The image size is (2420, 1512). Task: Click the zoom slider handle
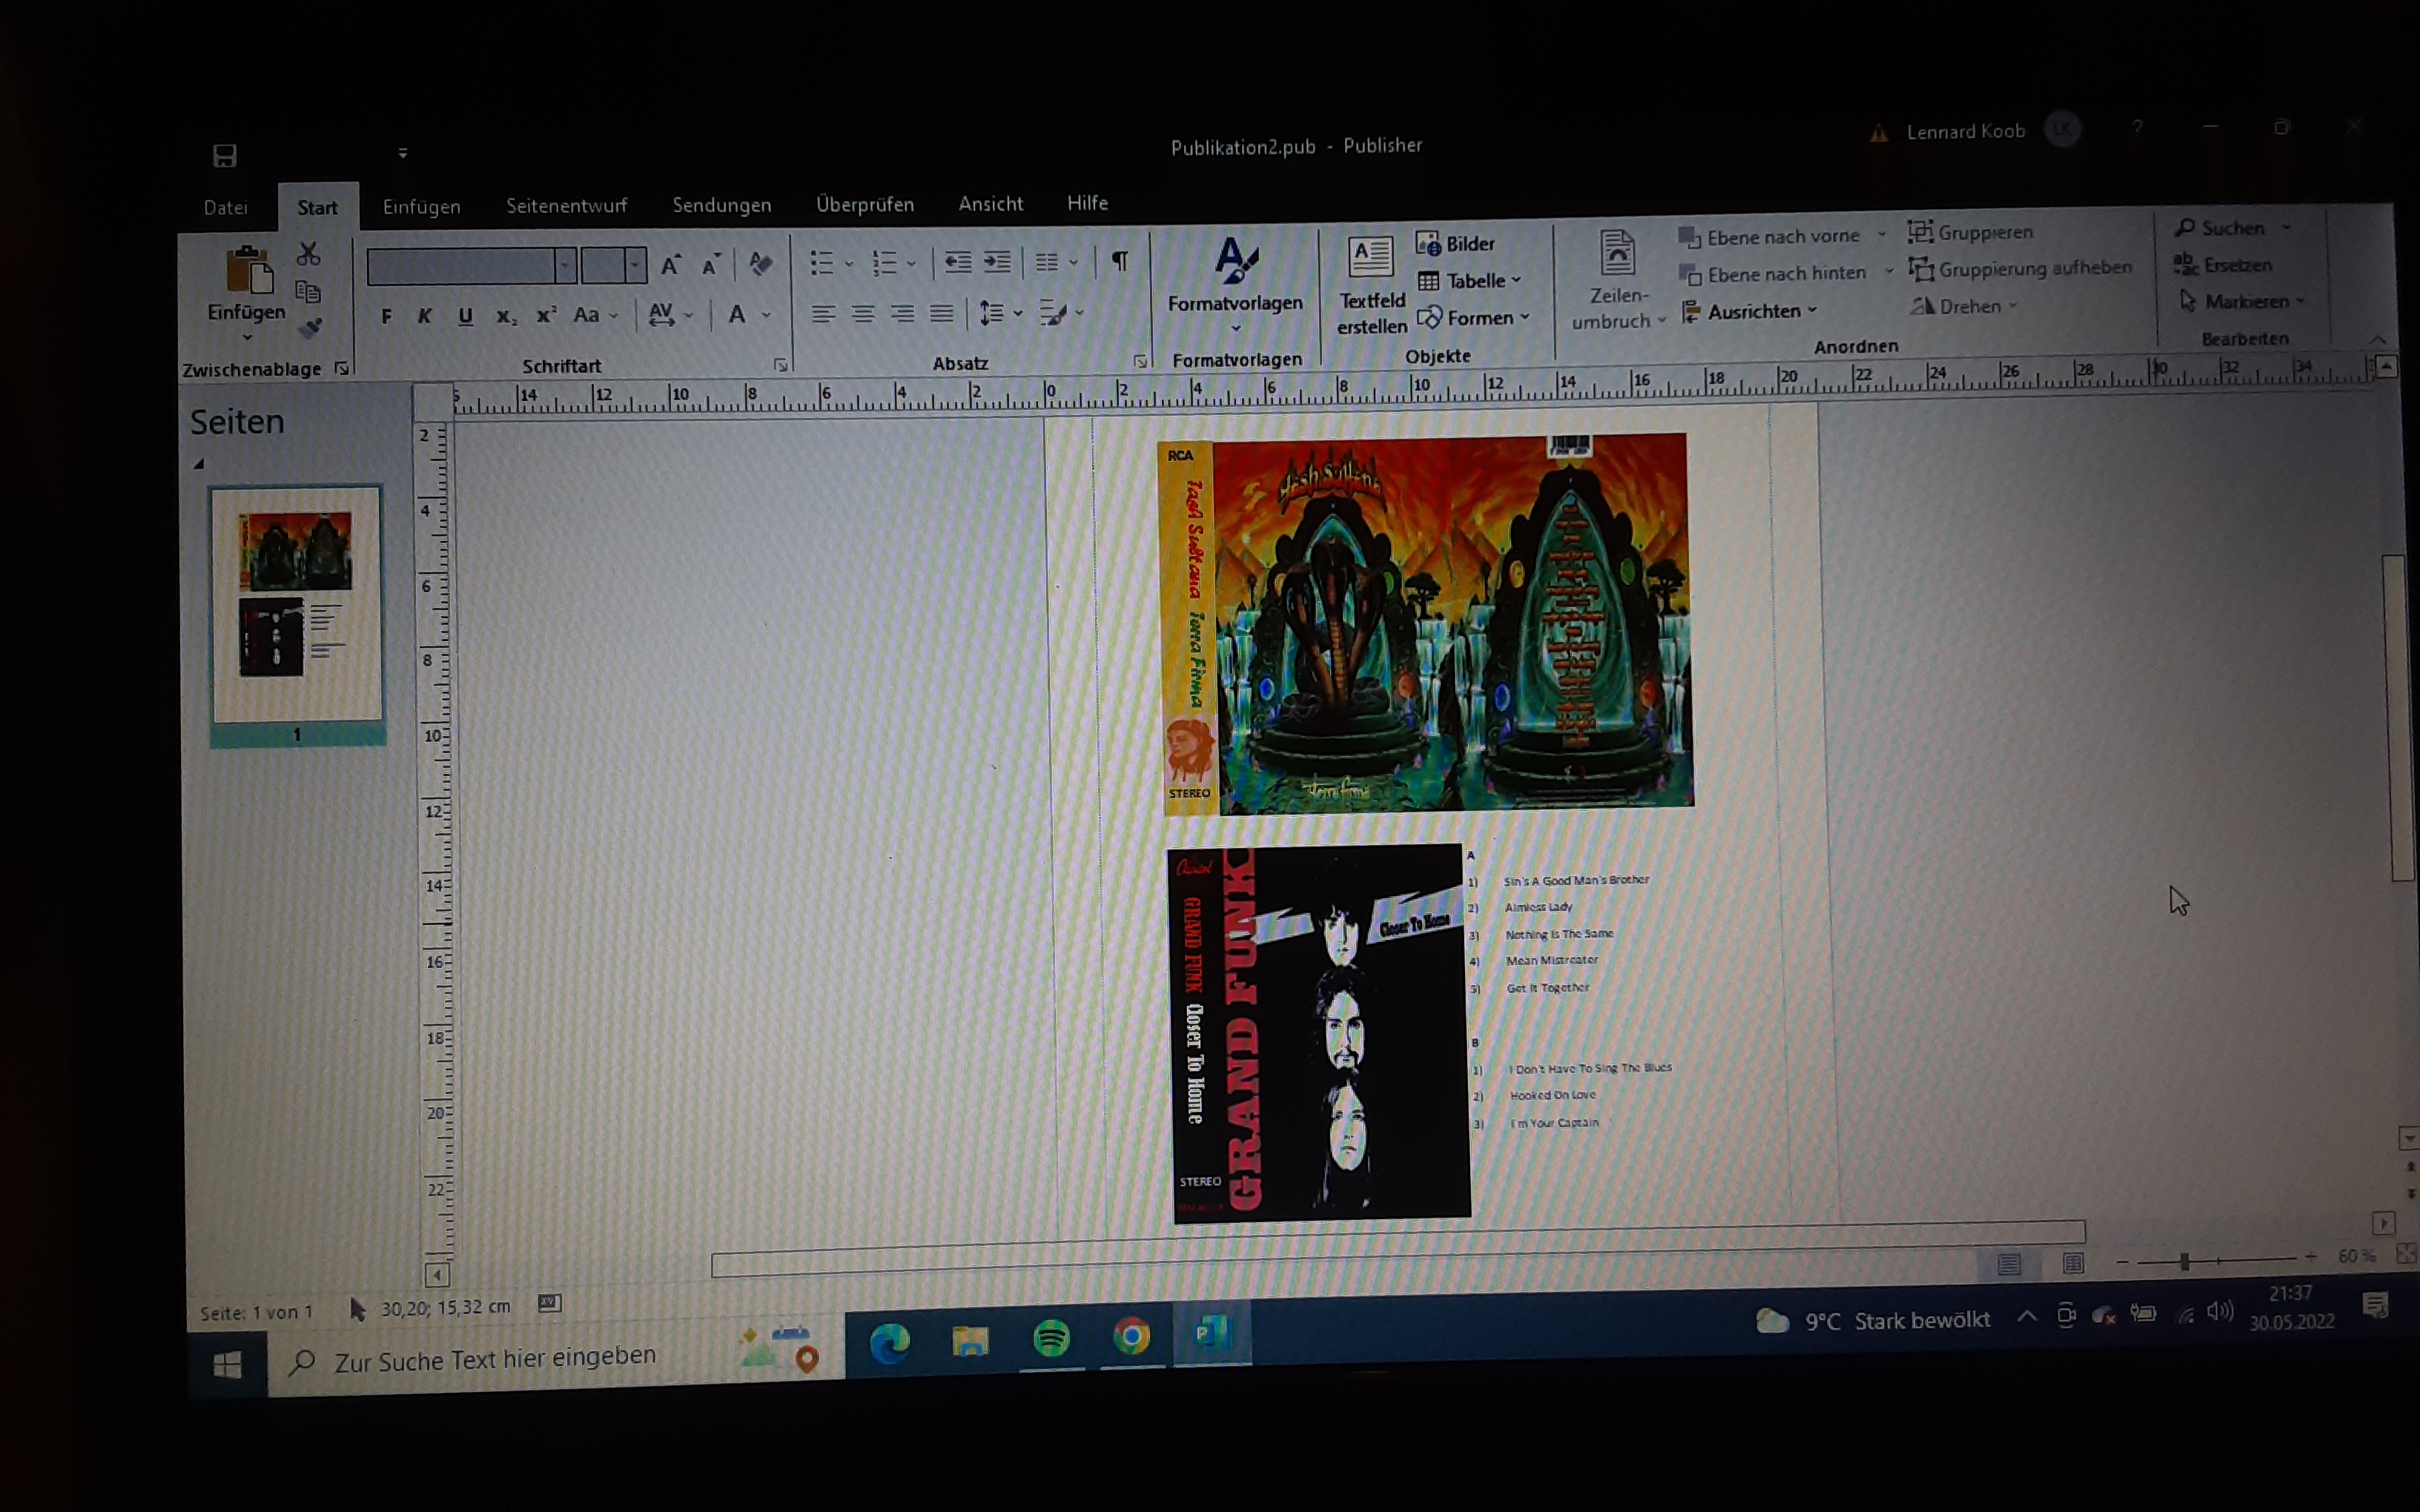point(2184,1262)
